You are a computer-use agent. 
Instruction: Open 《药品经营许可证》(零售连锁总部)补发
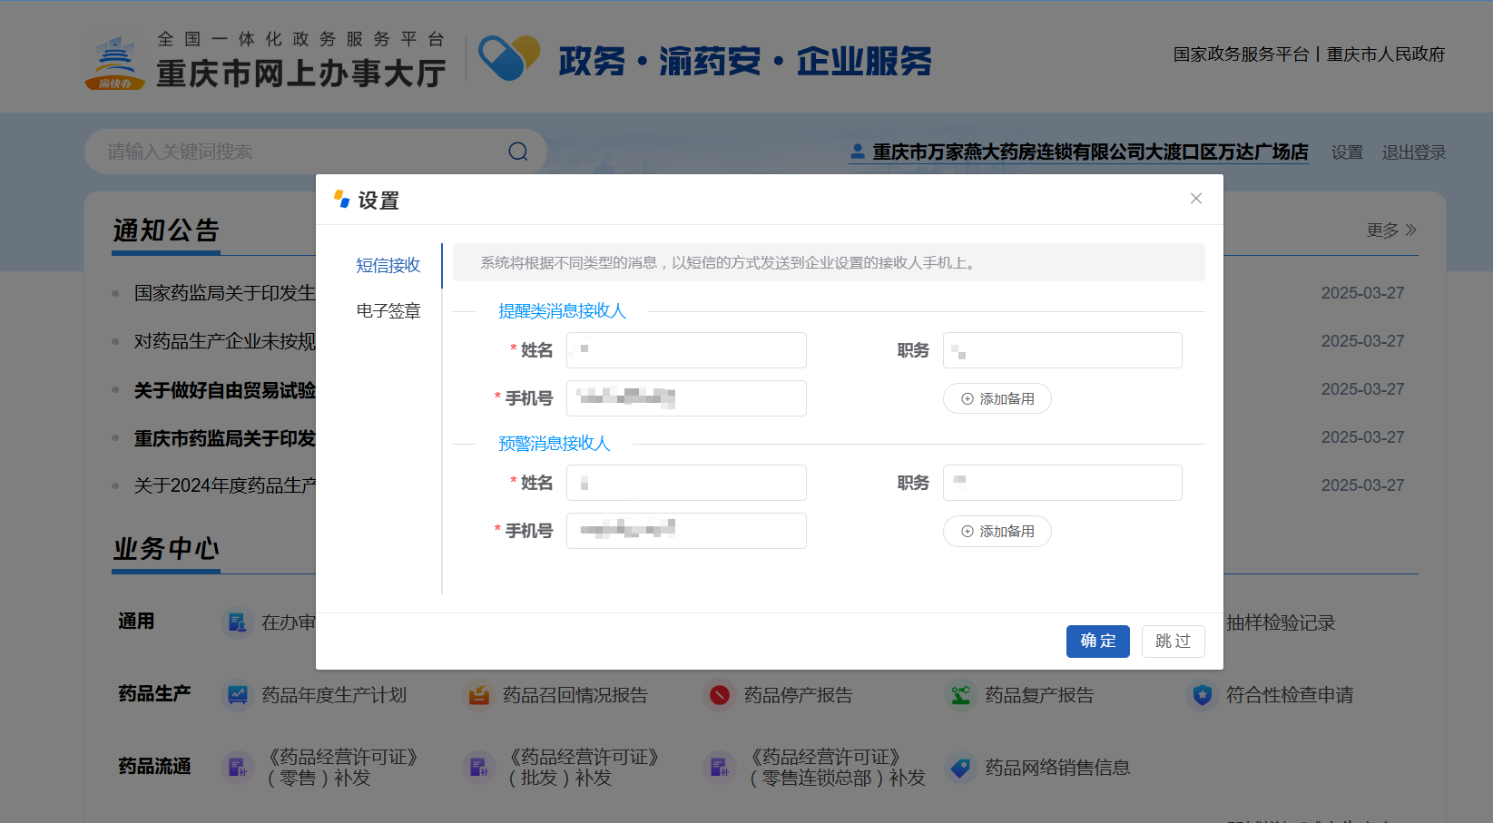pos(835,768)
